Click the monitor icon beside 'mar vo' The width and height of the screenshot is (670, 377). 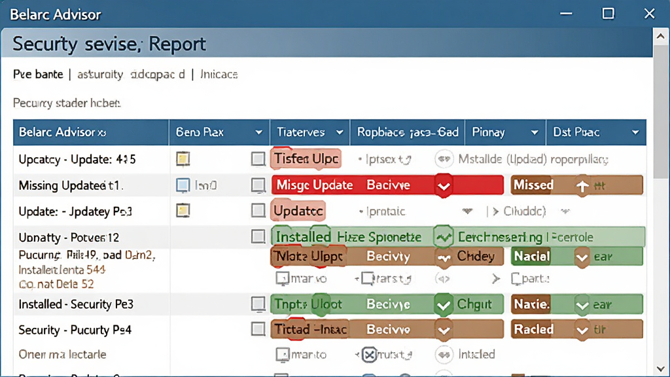click(x=282, y=279)
